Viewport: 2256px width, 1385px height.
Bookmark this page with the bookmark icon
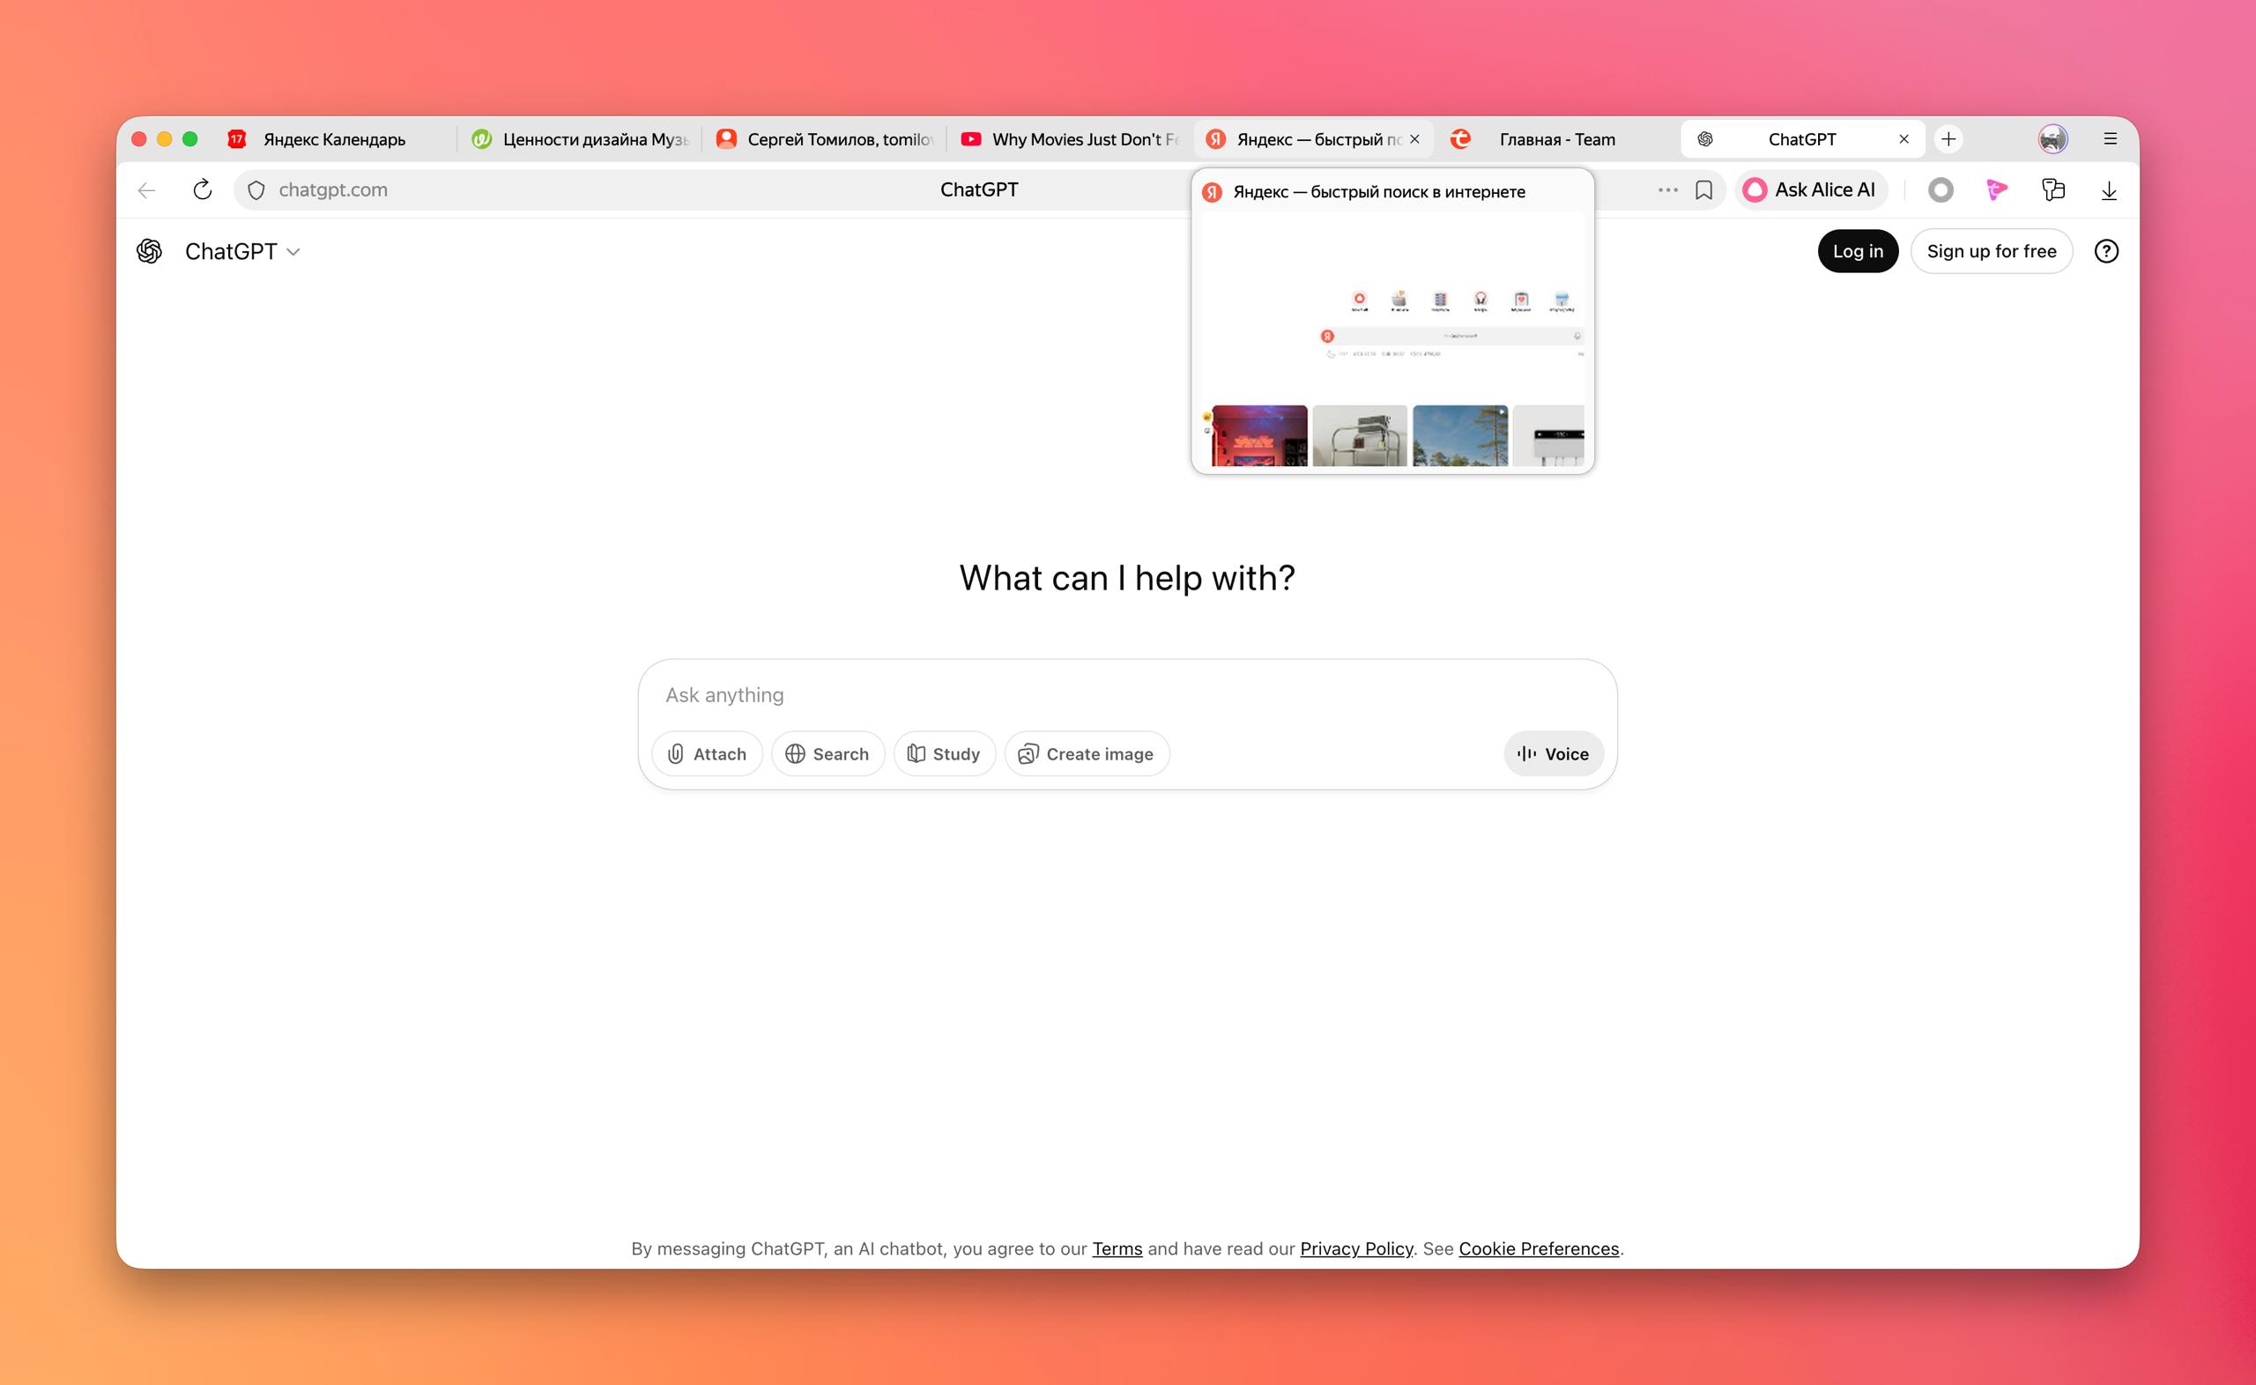click(x=1703, y=190)
